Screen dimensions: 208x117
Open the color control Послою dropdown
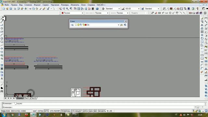pyautogui.click(x=82, y=13)
